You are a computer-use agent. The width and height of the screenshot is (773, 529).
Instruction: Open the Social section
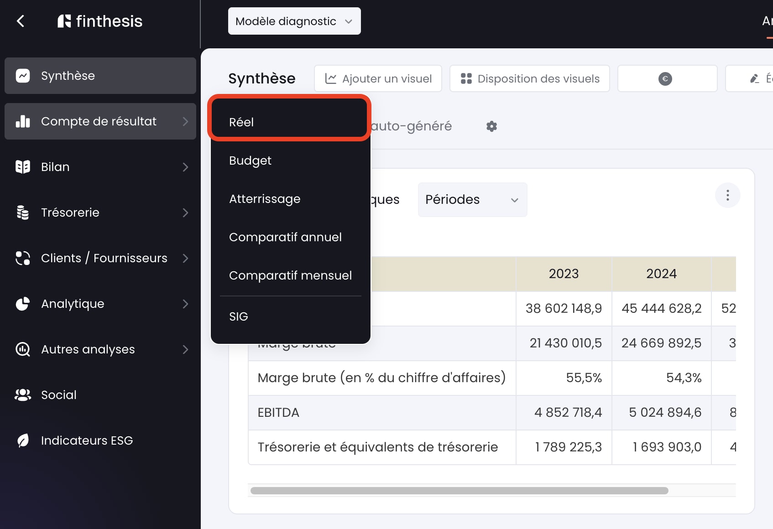[x=100, y=395]
